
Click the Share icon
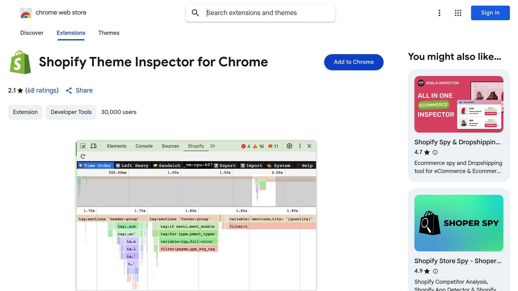tap(69, 91)
